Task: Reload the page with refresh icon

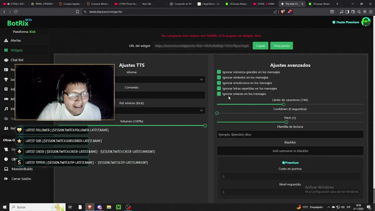Action: [16, 12]
